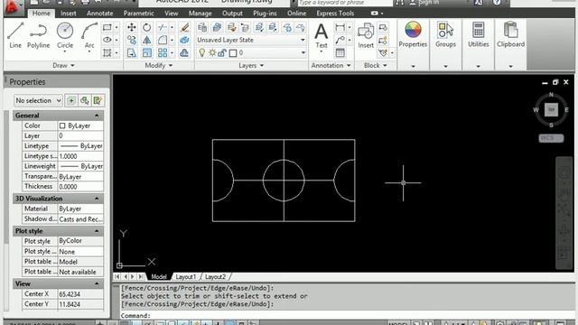This screenshot has height=325, width=578.
Task: Open the Express Tools ribbon tab
Action: click(335, 14)
